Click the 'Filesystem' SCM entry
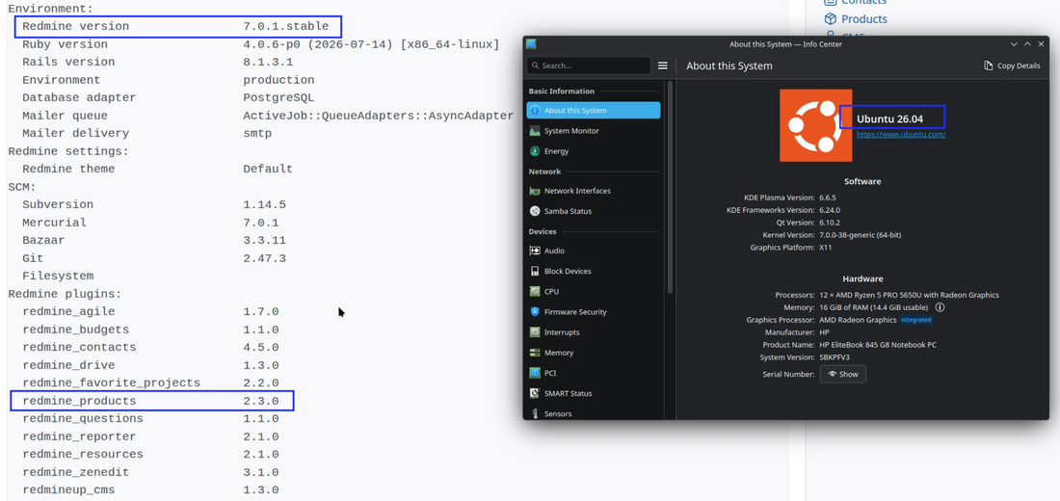This screenshot has height=501, width=1060. coord(58,276)
